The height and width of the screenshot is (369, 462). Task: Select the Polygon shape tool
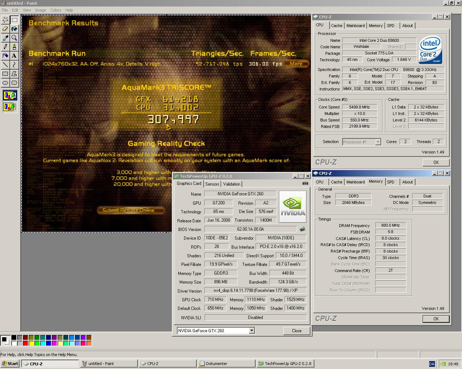tap(14, 74)
